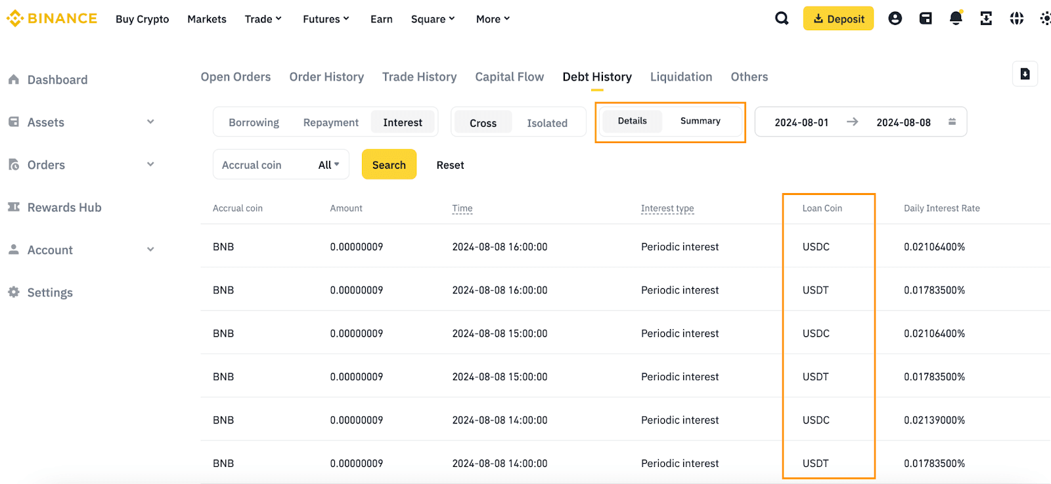This screenshot has width=1051, height=484.
Task: Click the Dashboard home icon
Action: tap(14, 79)
